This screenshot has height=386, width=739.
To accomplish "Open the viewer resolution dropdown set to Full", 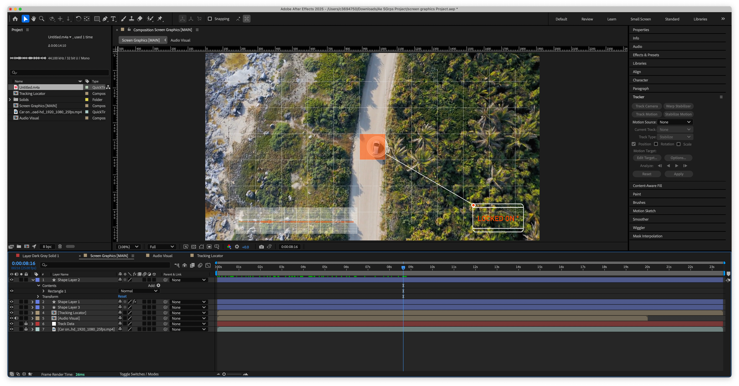I will click(161, 247).
